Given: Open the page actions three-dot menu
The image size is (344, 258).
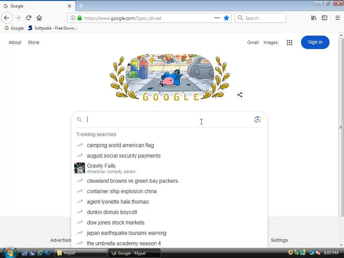Looking at the screenshot, I should click(x=217, y=18).
